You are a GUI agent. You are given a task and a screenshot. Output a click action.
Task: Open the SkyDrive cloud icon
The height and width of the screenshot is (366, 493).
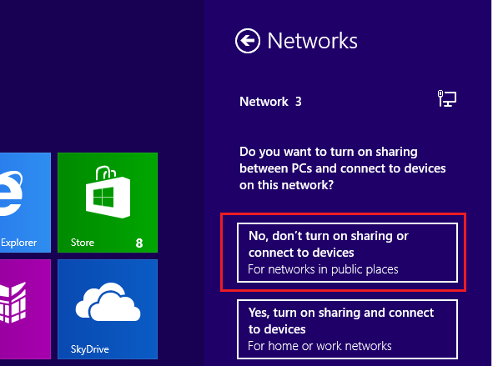coord(108,302)
